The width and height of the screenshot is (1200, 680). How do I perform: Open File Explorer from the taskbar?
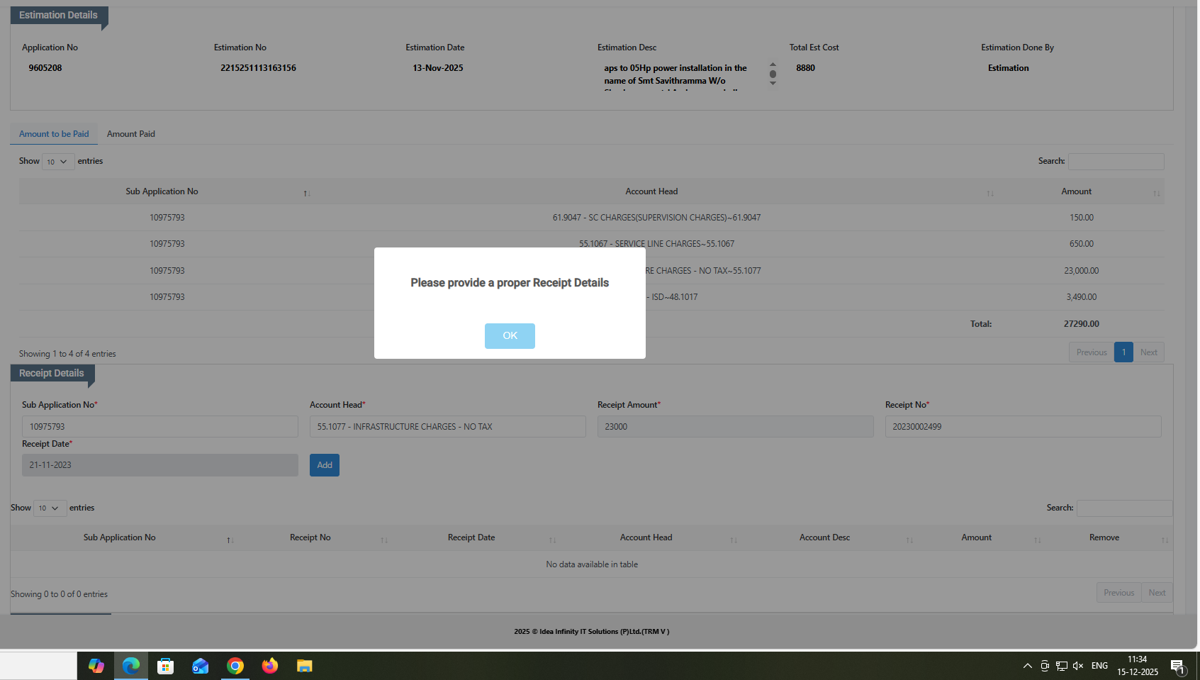click(305, 666)
